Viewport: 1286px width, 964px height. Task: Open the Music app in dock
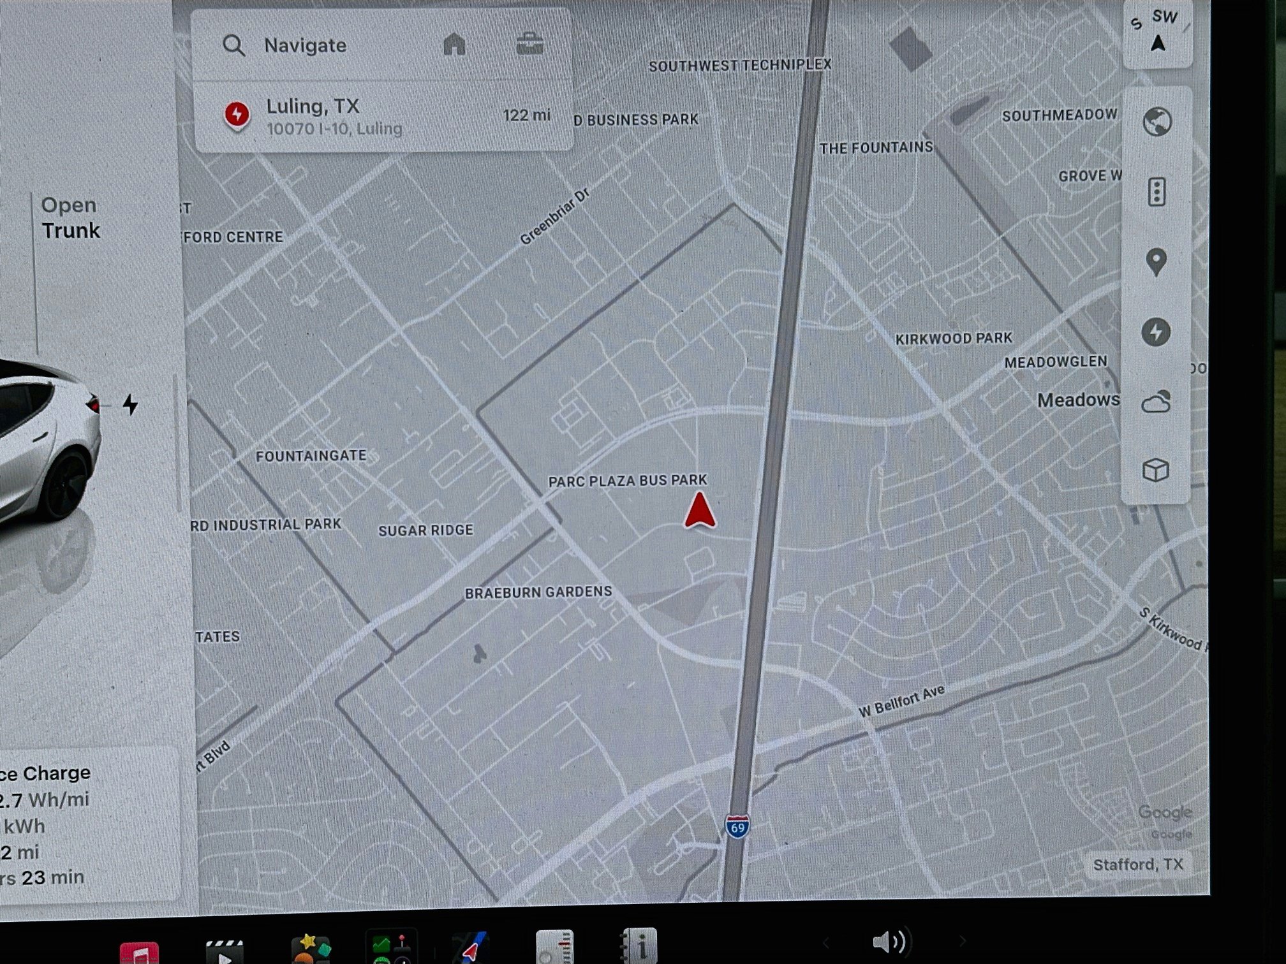(138, 953)
